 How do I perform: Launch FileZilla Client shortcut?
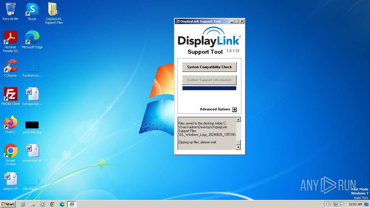point(10,96)
